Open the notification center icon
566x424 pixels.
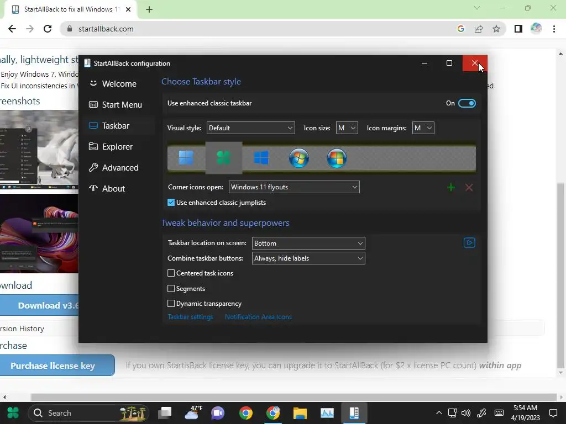tap(553, 413)
